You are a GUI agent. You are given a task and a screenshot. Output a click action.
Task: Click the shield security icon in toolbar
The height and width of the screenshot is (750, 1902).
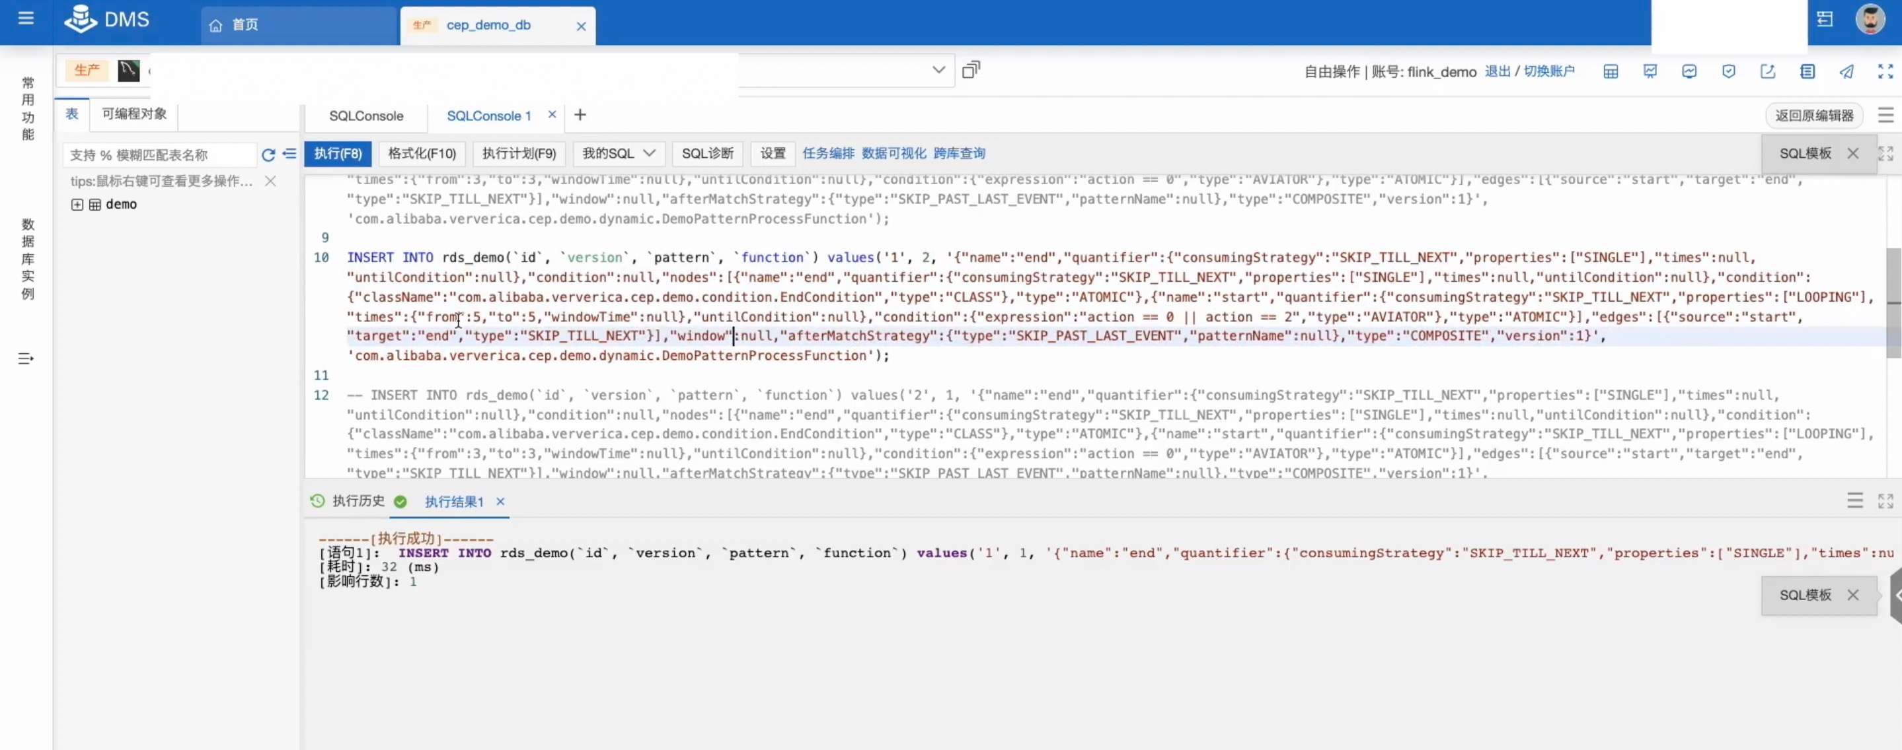tap(1728, 71)
